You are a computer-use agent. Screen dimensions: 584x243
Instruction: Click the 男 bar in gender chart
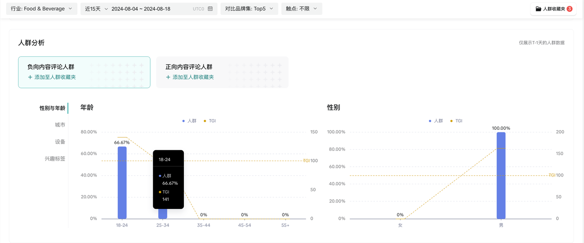(x=501, y=176)
